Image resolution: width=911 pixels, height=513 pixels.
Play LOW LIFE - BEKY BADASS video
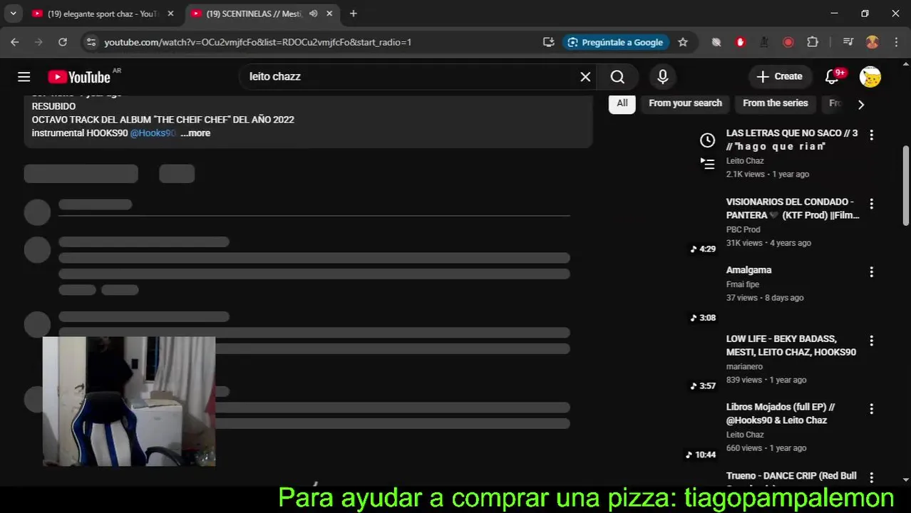pos(791,346)
